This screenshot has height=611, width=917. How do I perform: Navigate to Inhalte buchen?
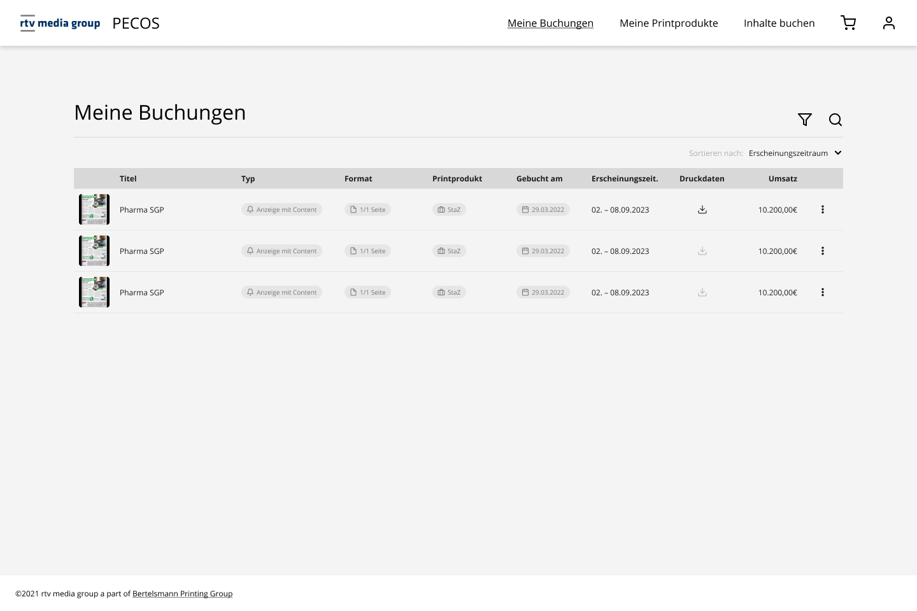(x=779, y=23)
